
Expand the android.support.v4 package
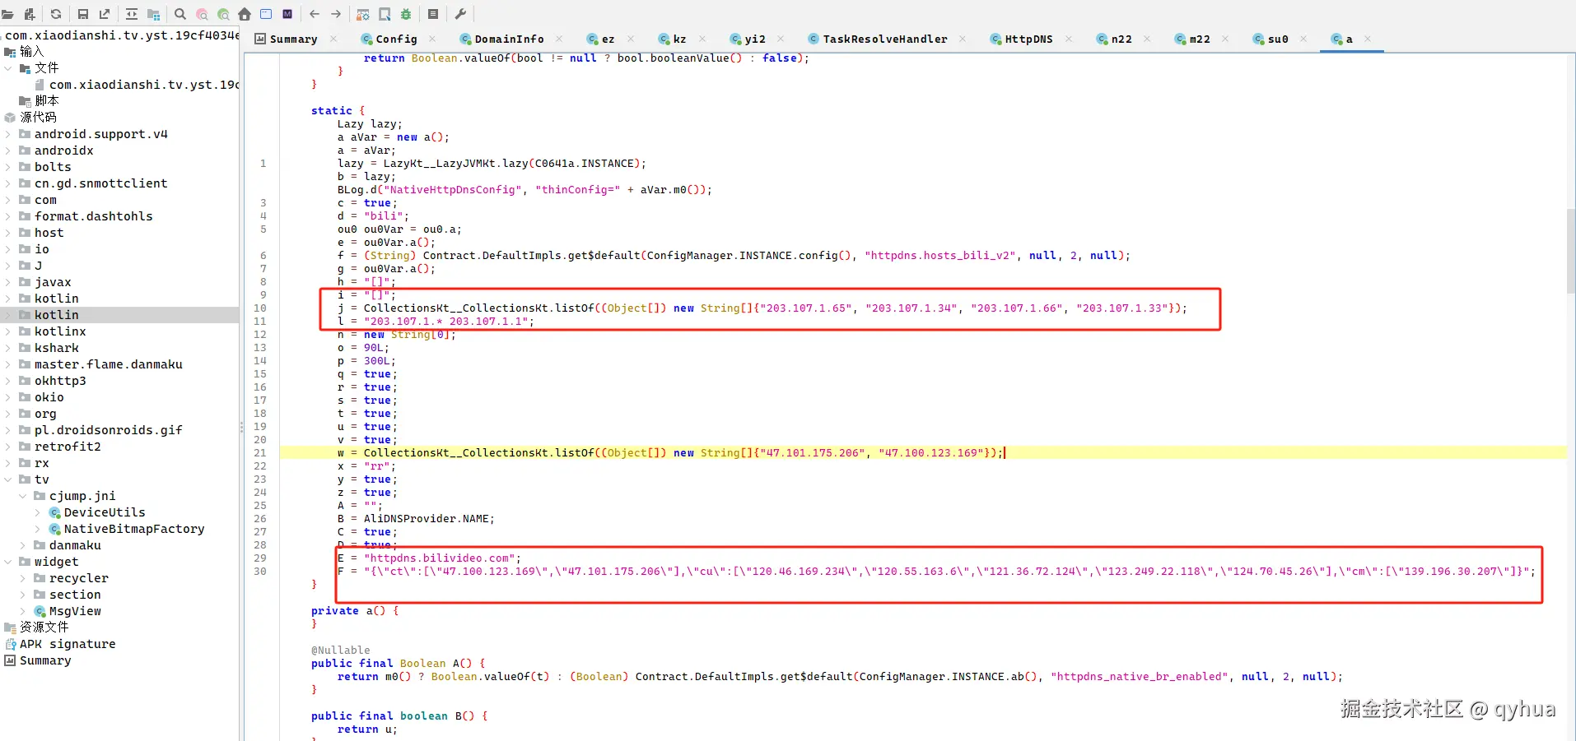(8, 134)
